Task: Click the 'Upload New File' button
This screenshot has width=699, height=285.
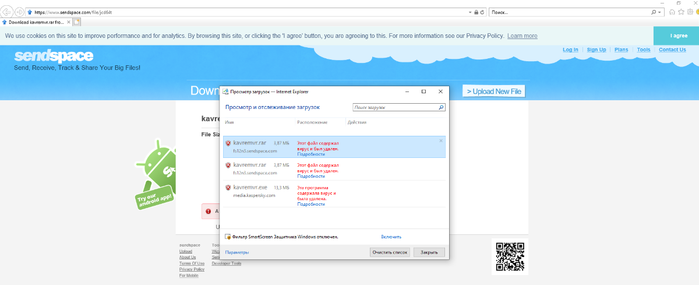Action: [494, 92]
